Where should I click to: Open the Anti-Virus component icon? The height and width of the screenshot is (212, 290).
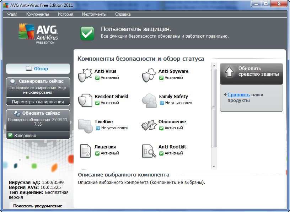[85, 75]
